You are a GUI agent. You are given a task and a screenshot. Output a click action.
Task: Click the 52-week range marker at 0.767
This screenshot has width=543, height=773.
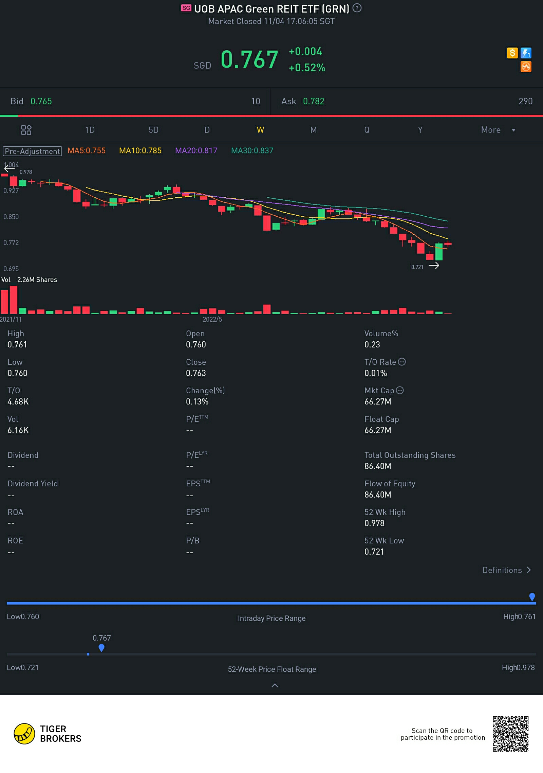(101, 648)
